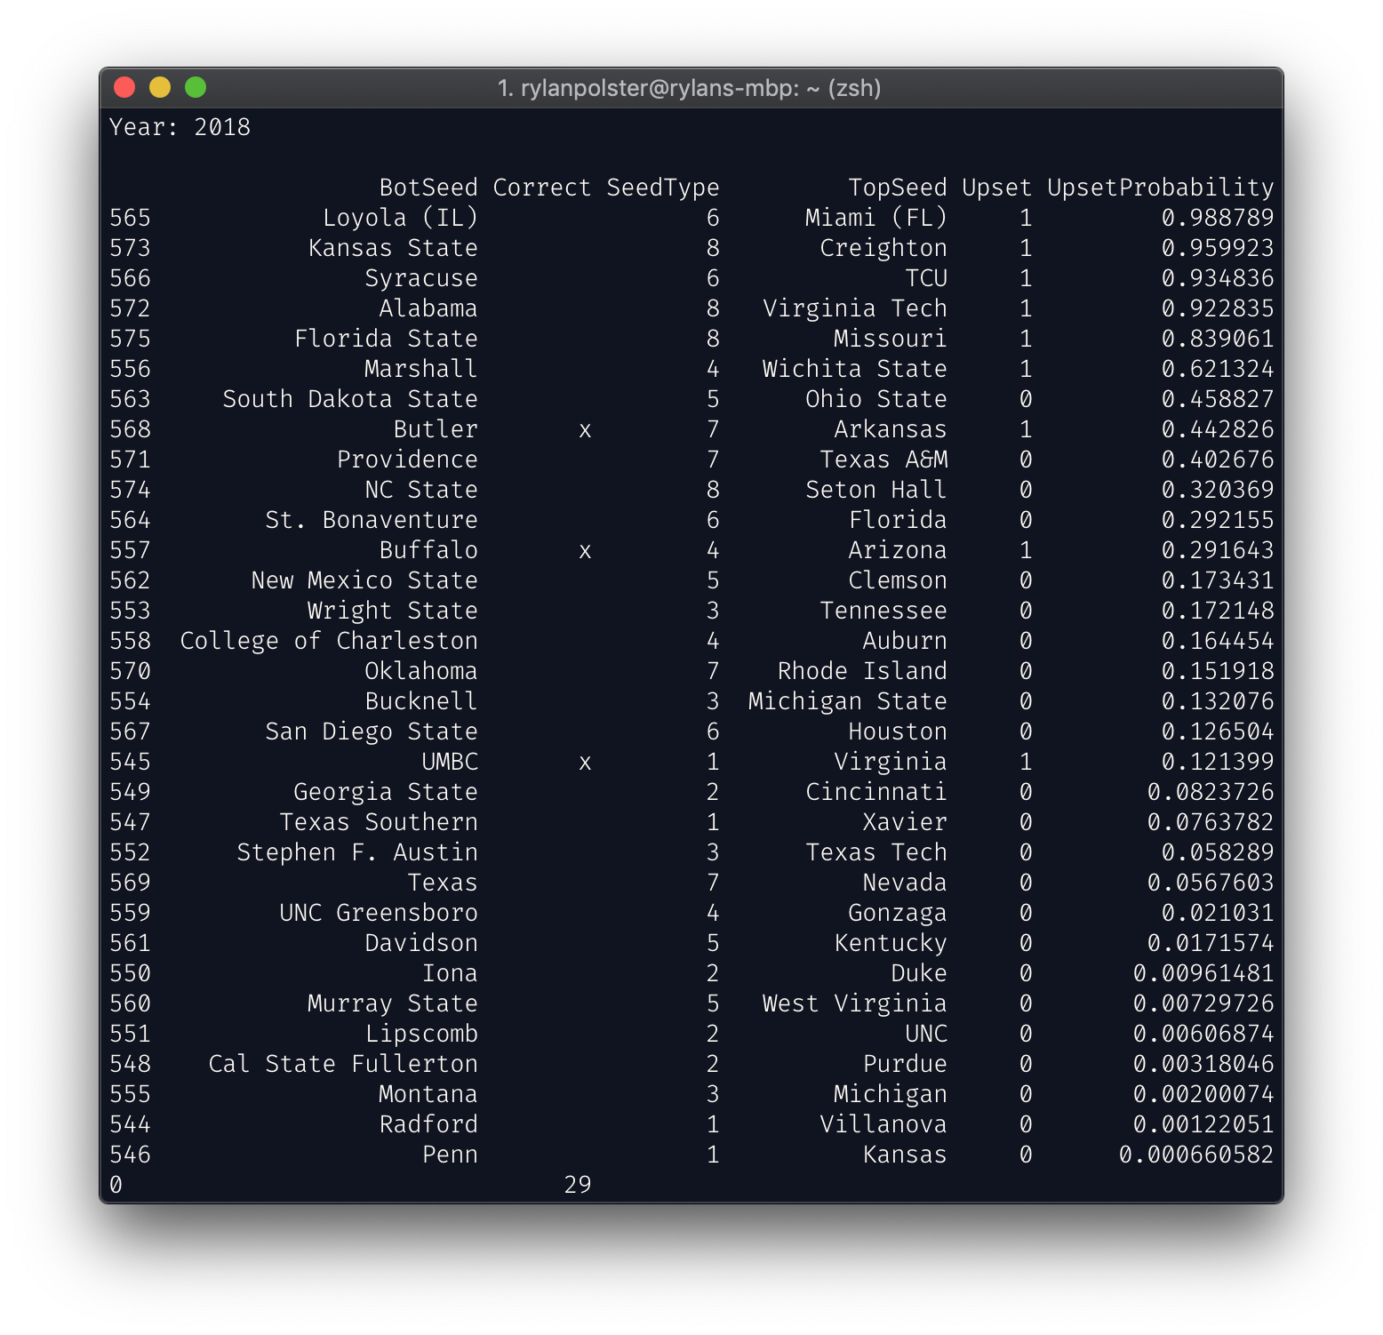Viewport: 1383px width, 1335px height.
Task: Select the text 'Marshall'
Action: pyautogui.click(x=421, y=369)
